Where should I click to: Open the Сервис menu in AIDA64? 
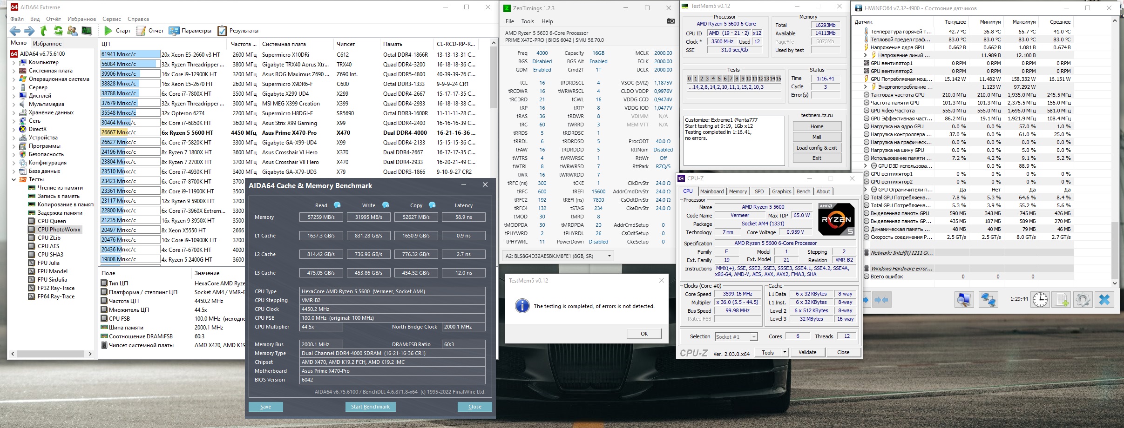pyautogui.click(x=111, y=19)
